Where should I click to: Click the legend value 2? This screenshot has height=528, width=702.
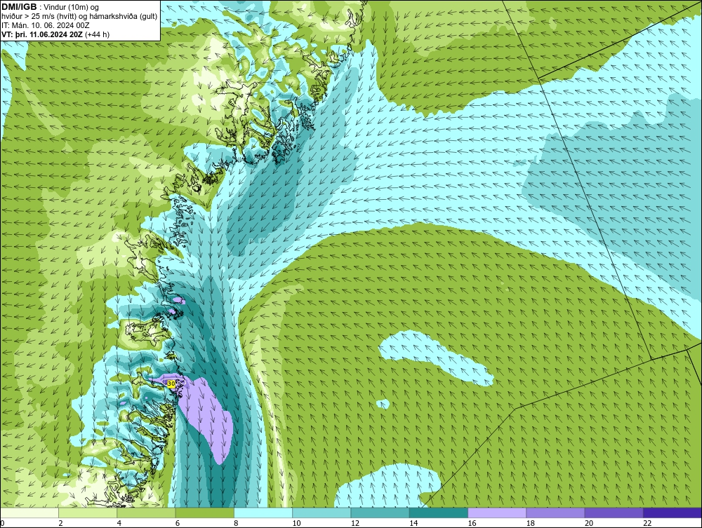61,523
